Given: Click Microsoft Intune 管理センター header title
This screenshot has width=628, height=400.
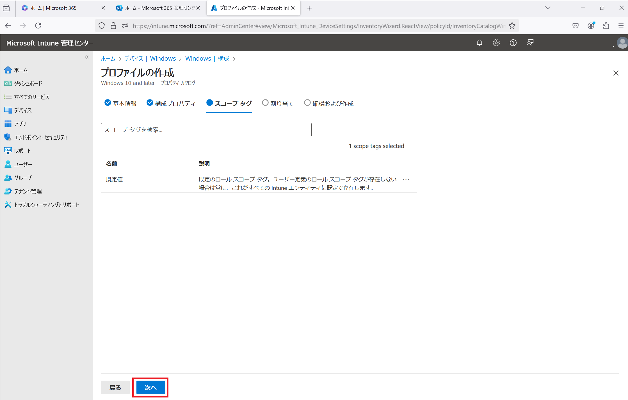Looking at the screenshot, I should click(x=50, y=43).
